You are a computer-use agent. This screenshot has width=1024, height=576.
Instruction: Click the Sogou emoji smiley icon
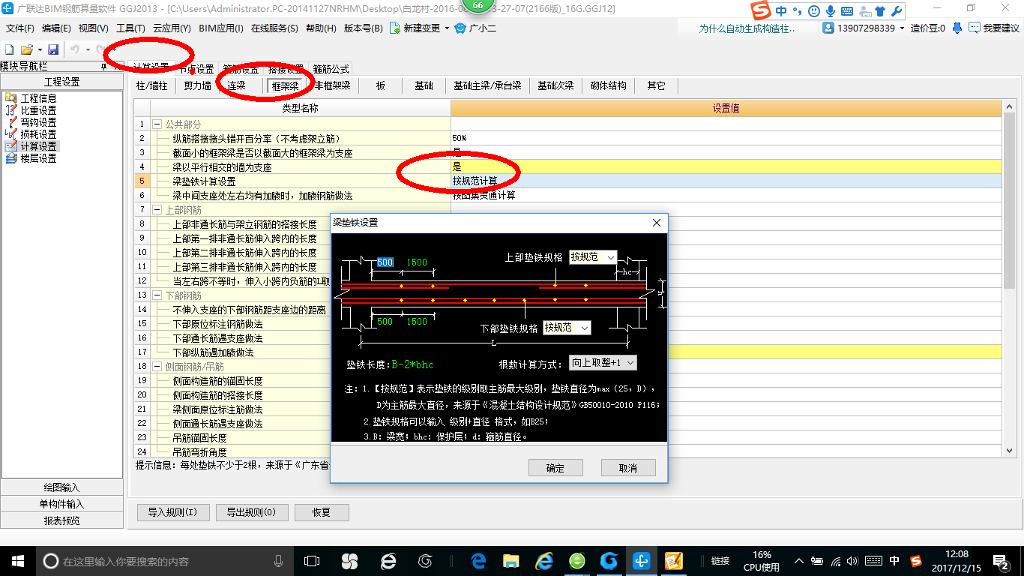point(813,11)
